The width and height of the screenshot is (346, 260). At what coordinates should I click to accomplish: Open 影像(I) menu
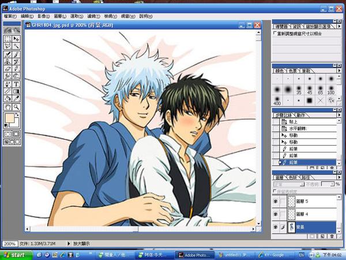(x=43, y=16)
